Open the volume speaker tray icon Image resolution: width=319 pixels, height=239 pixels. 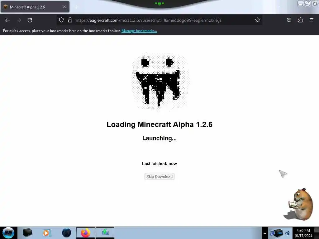[288, 233]
